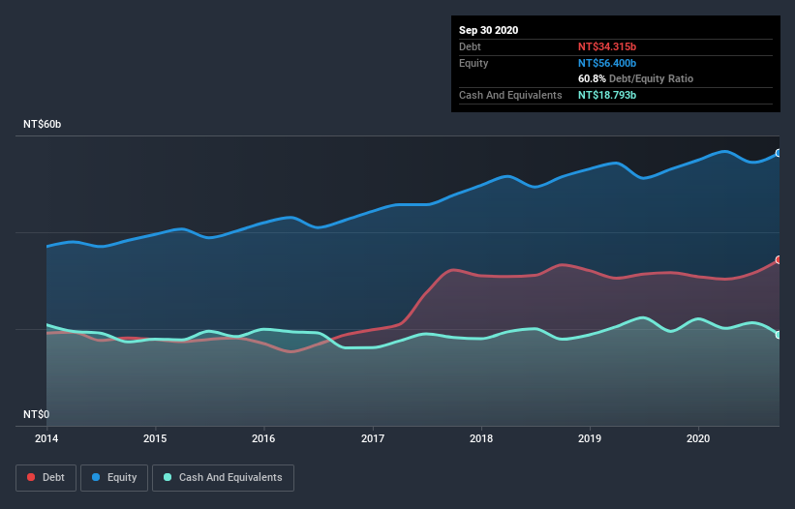795x509 pixels.
Task: Click the Debt endpoint marker on the red line
Action: pyautogui.click(x=779, y=259)
